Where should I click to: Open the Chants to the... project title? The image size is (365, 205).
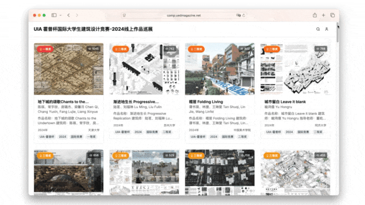coord(63,101)
